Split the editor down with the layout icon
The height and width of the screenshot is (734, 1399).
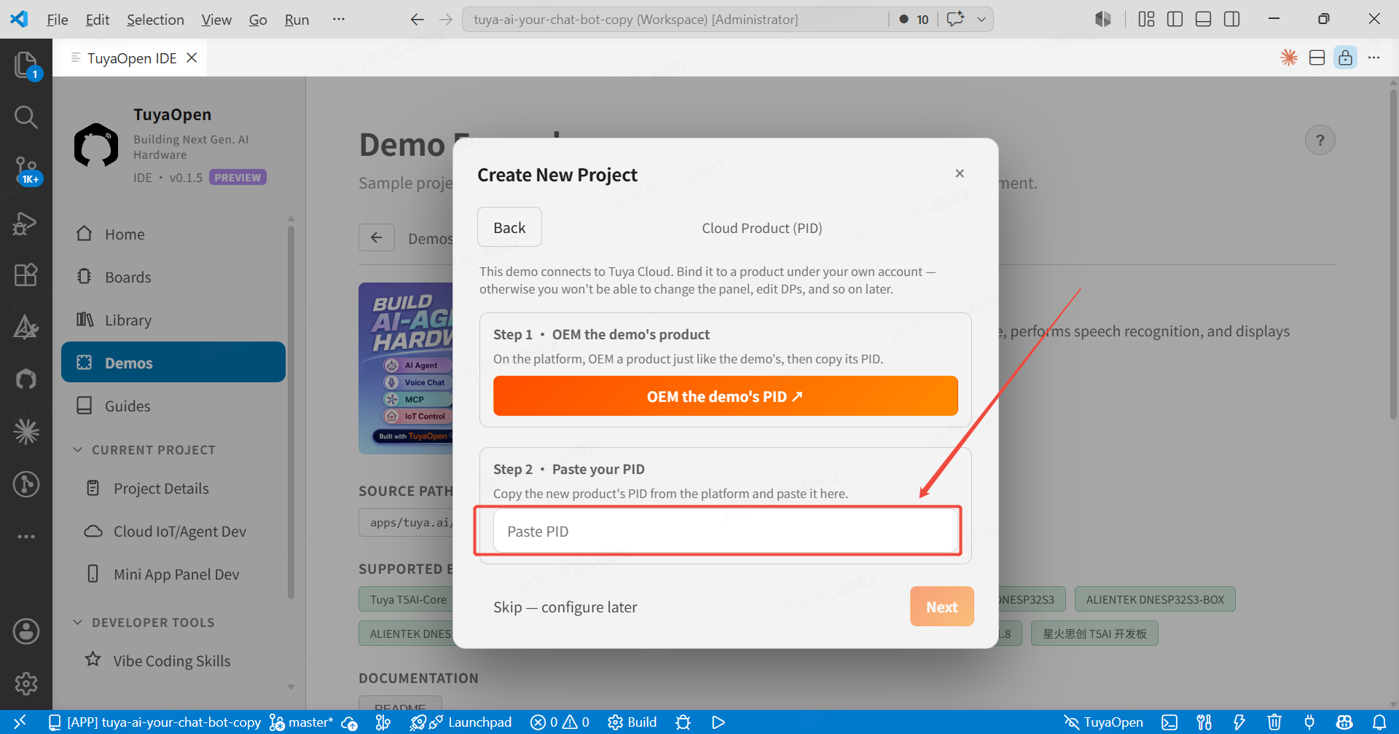click(x=1317, y=58)
